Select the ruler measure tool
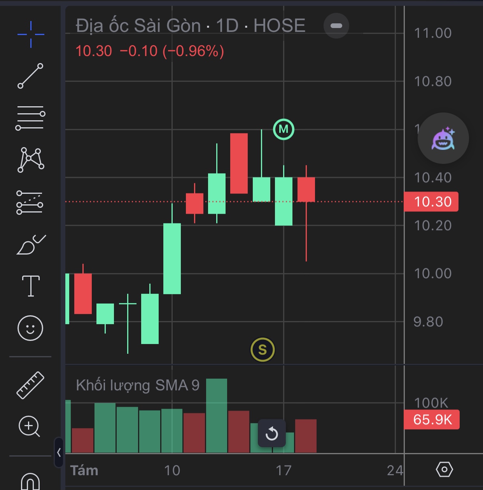The image size is (483, 490). [30, 385]
